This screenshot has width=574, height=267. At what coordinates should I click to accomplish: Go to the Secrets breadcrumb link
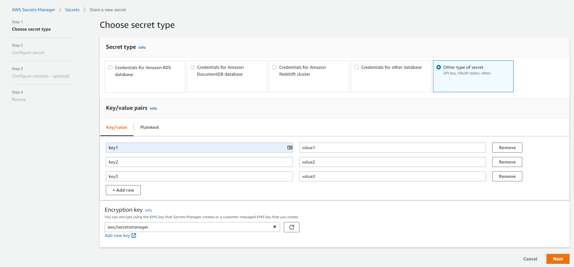click(x=72, y=10)
